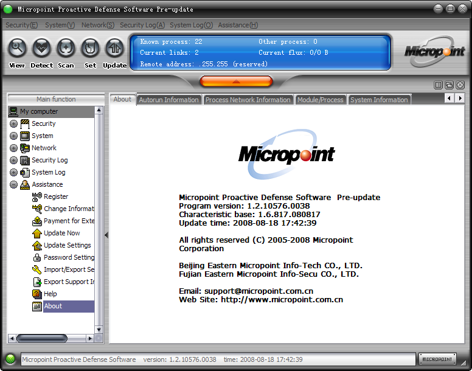Open the Network(S) menu
The width and height of the screenshot is (472, 371).
pos(97,25)
